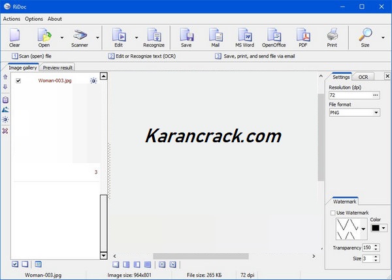Switch to the OCR tab

tap(363, 77)
